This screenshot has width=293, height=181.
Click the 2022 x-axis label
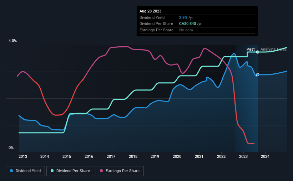point(221,156)
